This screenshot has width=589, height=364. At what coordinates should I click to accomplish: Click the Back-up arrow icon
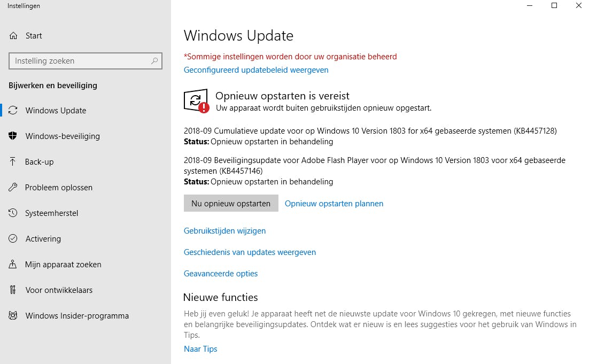[13, 162]
